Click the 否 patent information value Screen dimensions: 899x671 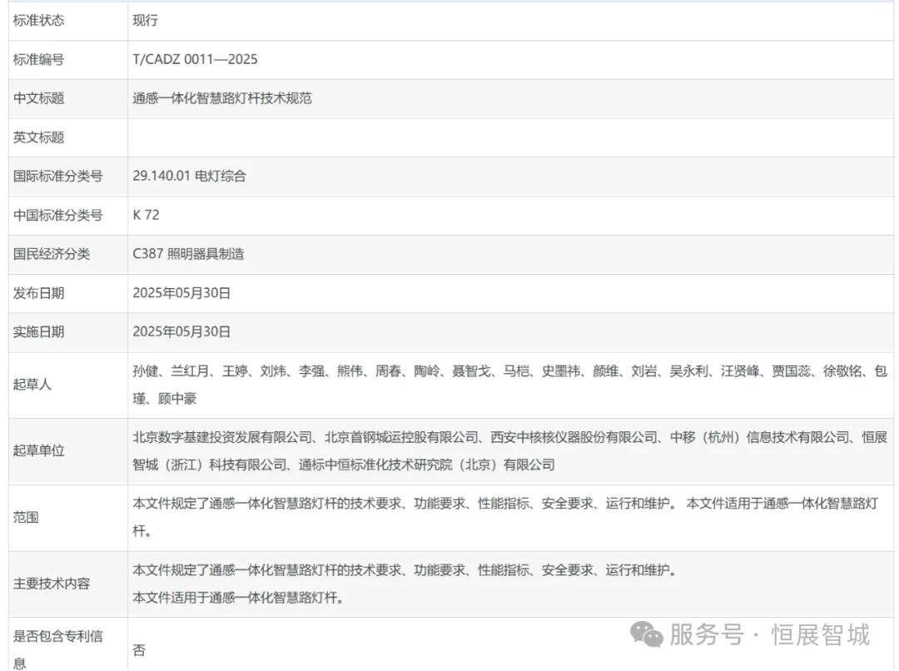139,649
